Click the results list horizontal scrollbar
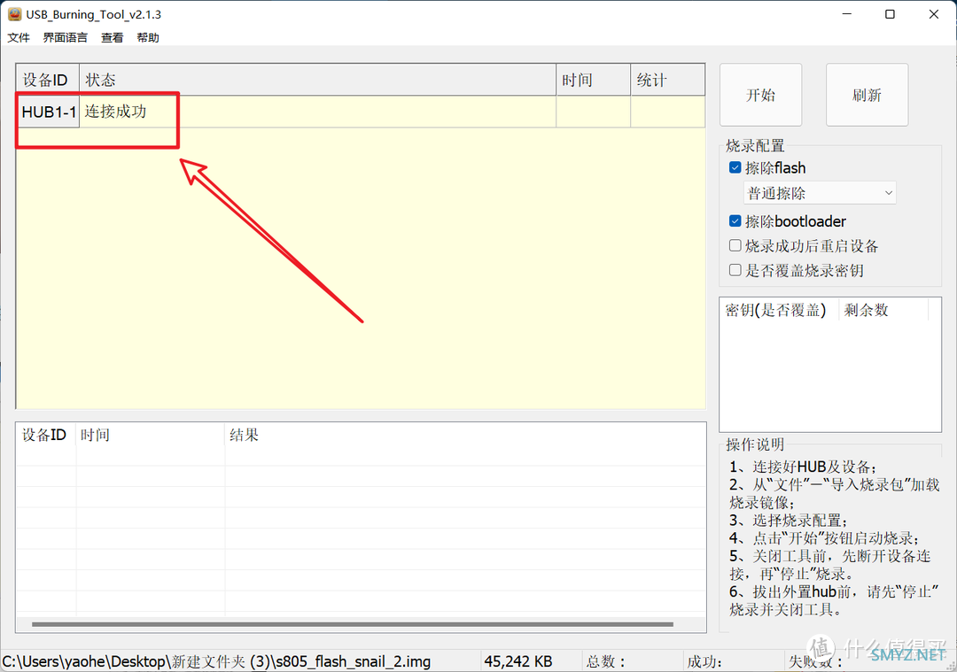 (x=353, y=624)
